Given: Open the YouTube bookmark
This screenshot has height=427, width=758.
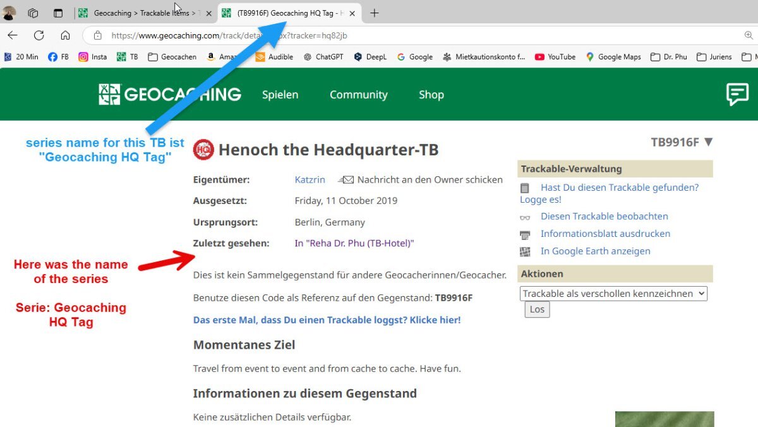Looking at the screenshot, I should [x=555, y=57].
